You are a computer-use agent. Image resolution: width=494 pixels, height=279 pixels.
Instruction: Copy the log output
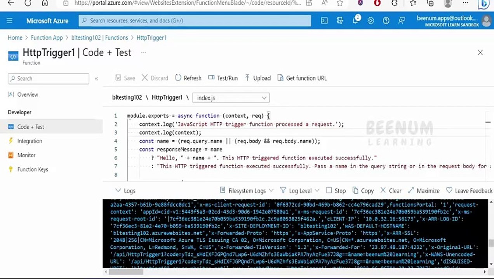(x=363, y=191)
